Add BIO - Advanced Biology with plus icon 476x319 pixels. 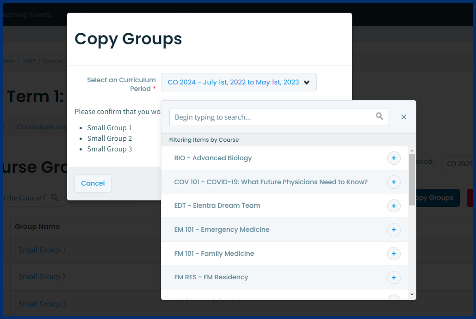coord(394,158)
